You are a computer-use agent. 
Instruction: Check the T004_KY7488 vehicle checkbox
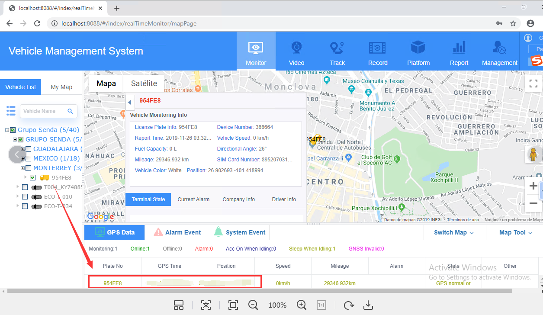coord(25,187)
